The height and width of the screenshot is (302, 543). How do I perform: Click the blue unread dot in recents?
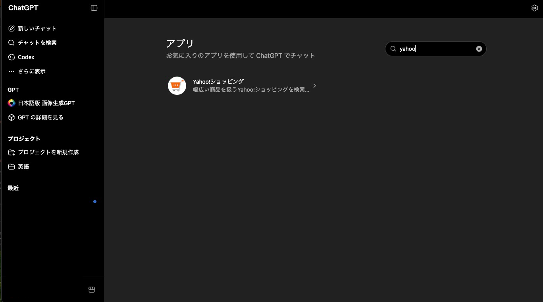coord(95,202)
